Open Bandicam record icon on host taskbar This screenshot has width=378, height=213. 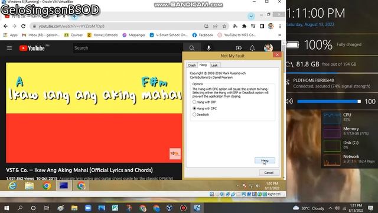(x=183, y=208)
